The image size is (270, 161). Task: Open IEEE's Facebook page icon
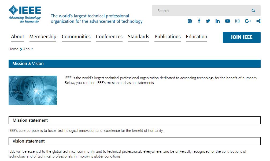click(x=199, y=21)
